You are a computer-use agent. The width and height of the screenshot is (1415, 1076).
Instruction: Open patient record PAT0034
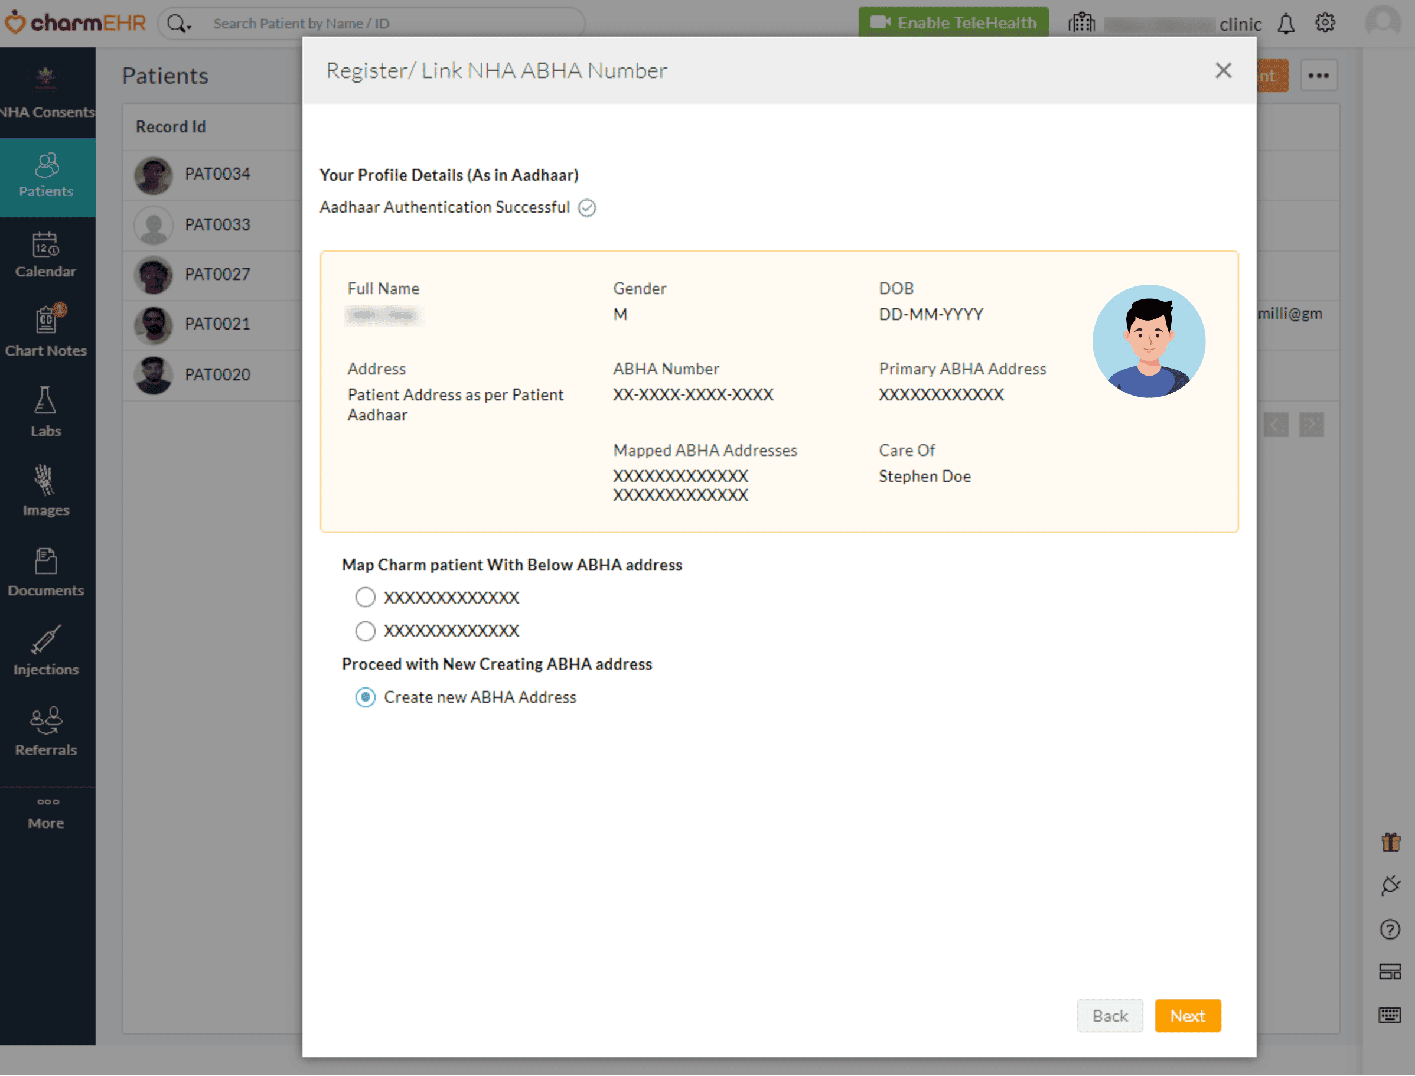point(217,174)
